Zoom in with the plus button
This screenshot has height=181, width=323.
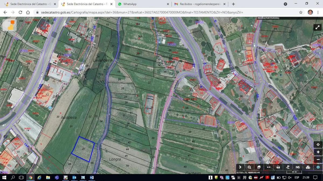coord(318,152)
